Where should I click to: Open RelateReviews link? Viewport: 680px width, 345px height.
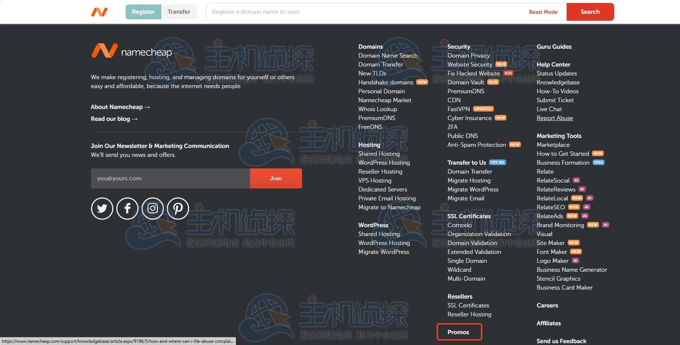(x=556, y=190)
